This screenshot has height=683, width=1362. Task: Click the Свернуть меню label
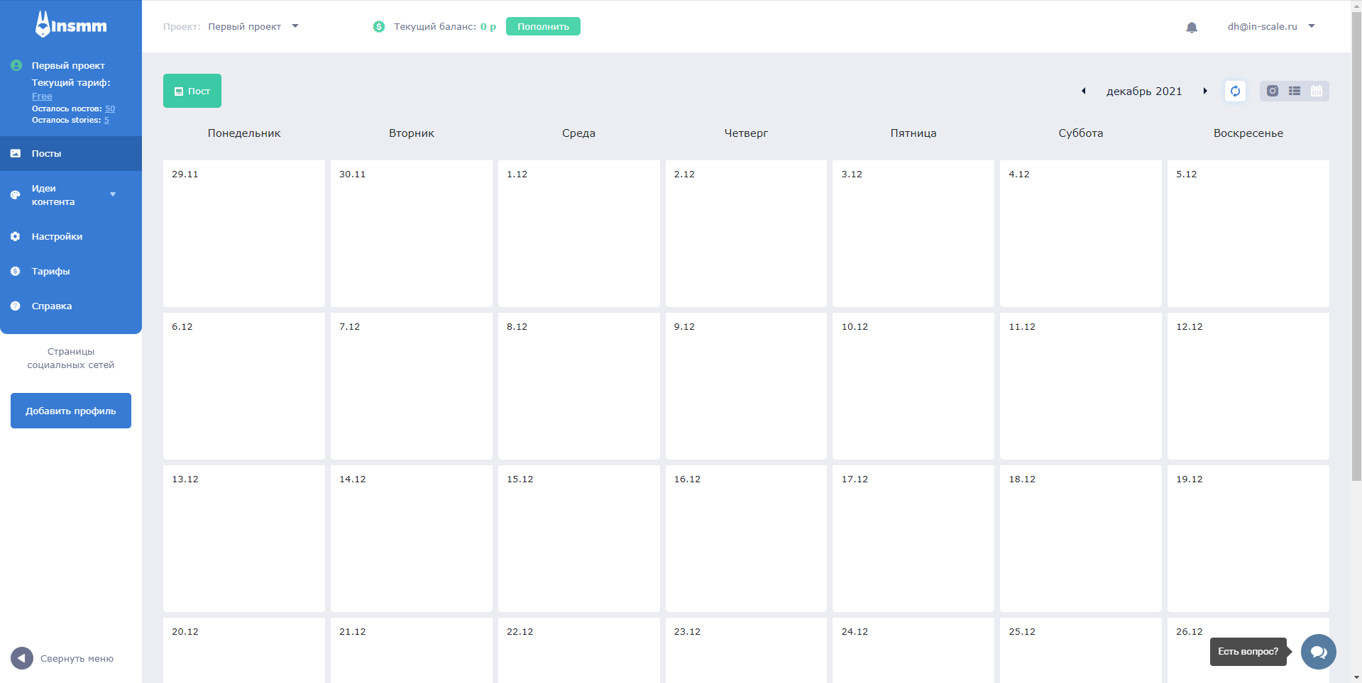[77, 658]
